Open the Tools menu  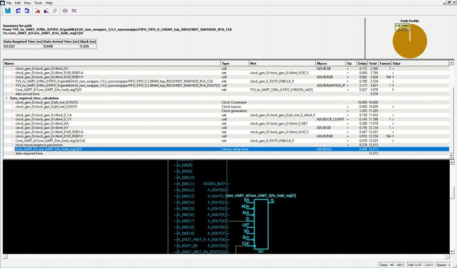pos(38,3)
